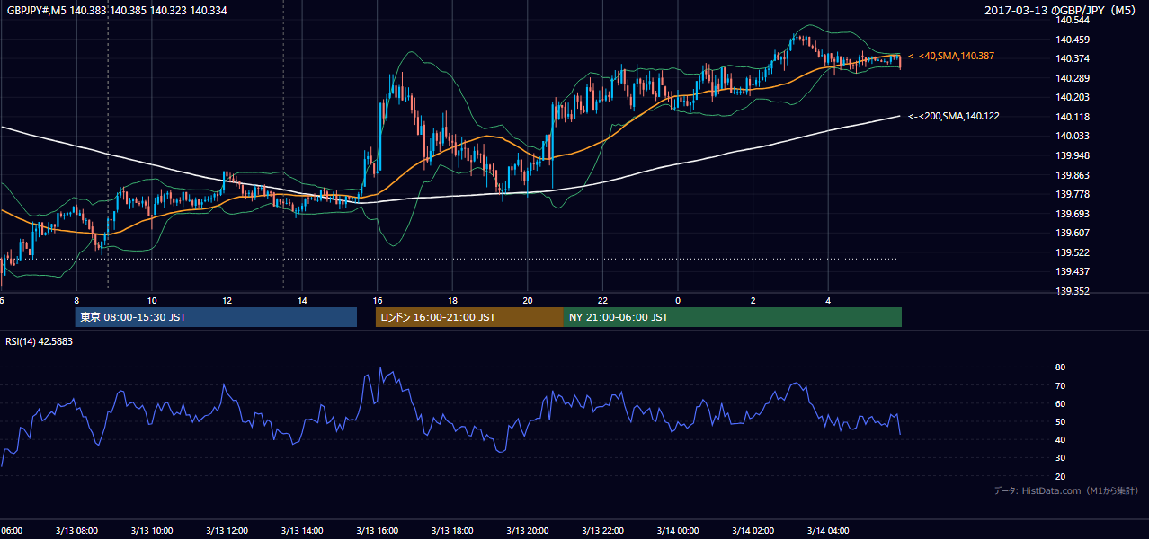Click the RSI scale value 80
1149x539 pixels.
1060,367
